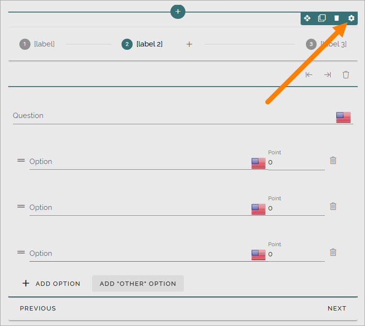Click the US flag on the first Option
Image resolution: width=365 pixels, height=326 pixels.
[259, 163]
